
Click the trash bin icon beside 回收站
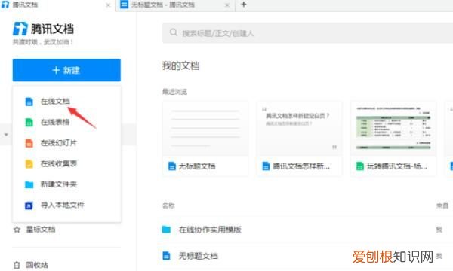17,265
